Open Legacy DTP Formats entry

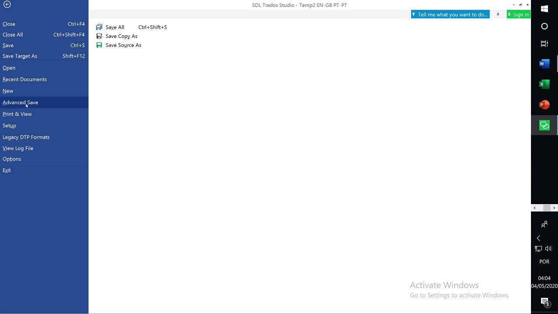click(x=44, y=137)
